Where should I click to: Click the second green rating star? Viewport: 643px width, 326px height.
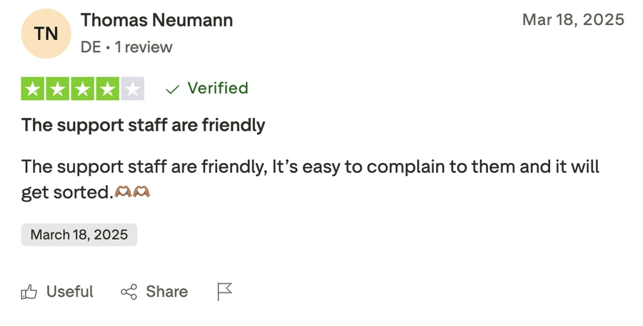coord(58,89)
